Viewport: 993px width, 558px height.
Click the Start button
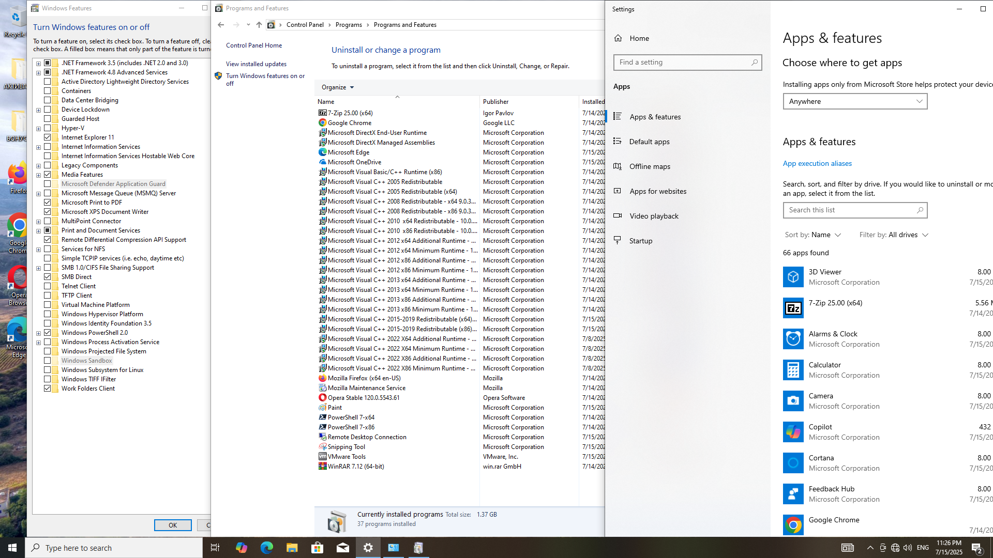[x=12, y=548]
